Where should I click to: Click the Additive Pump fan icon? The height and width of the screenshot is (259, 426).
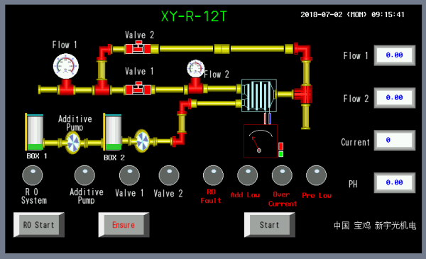[x=73, y=142]
